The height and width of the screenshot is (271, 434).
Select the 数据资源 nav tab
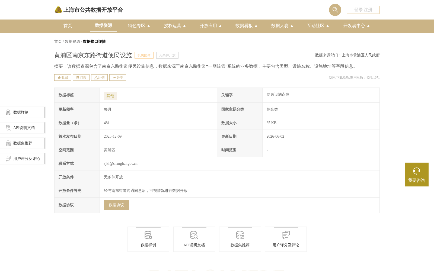(104, 26)
